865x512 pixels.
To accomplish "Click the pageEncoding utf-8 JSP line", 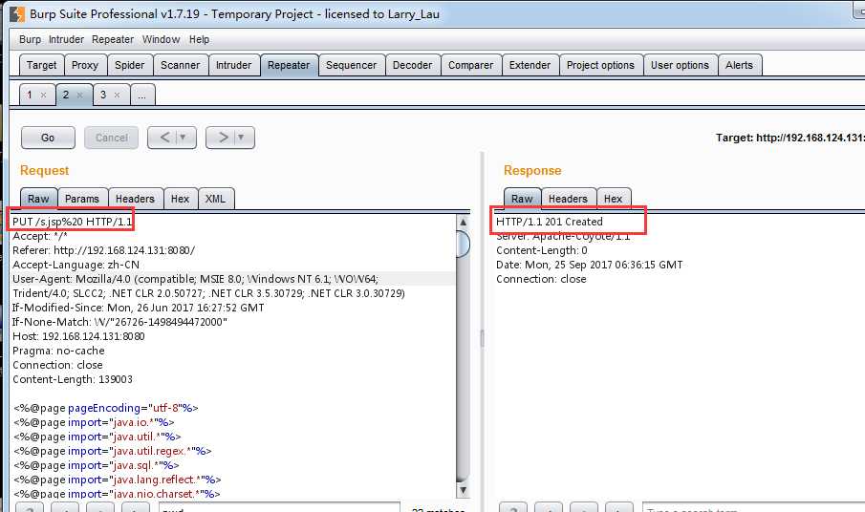I will (106, 408).
